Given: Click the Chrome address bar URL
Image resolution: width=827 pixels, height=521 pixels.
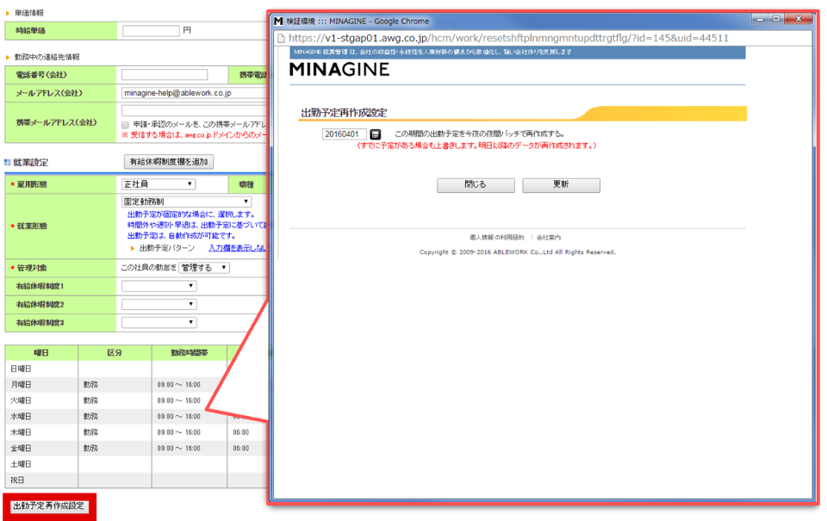Looking at the screenshot, I should 508,38.
